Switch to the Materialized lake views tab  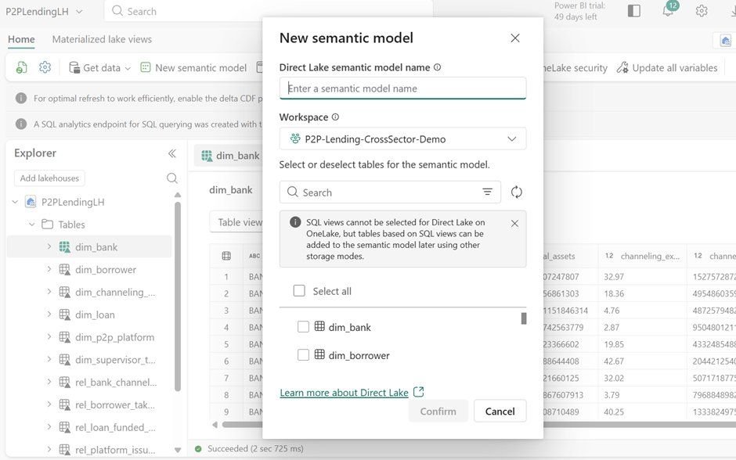102,38
